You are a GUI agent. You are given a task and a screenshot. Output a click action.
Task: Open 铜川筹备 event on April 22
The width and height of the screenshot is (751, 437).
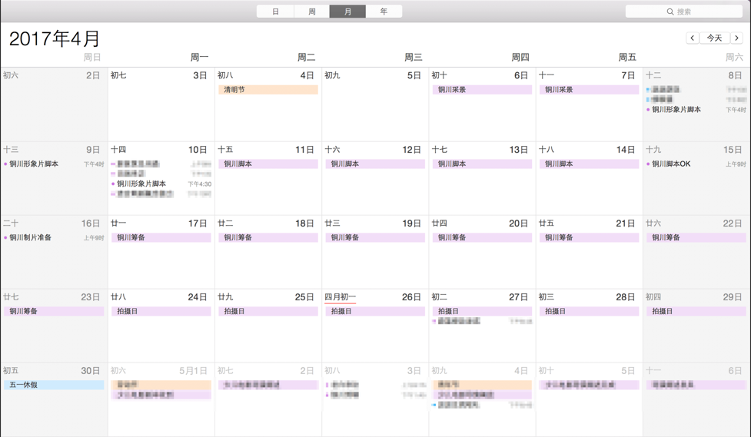(x=696, y=237)
